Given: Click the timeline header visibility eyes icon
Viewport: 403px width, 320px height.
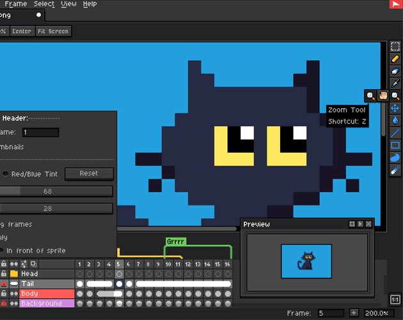Looking at the screenshot, I should (14, 264).
